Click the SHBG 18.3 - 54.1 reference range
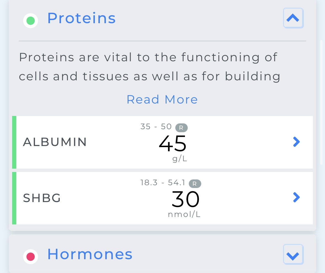Viewport: 325px width, 273px height. (163, 182)
